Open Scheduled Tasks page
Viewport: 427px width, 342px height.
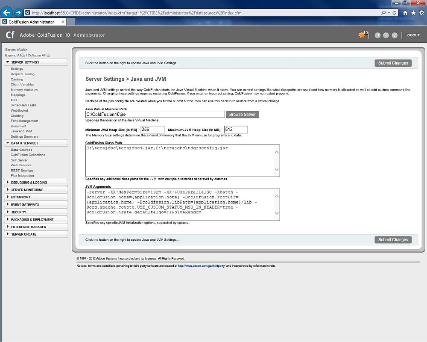(23, 105)
